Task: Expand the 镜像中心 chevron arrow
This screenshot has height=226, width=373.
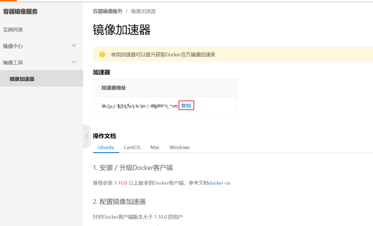Action: click(x=73, y=46)
